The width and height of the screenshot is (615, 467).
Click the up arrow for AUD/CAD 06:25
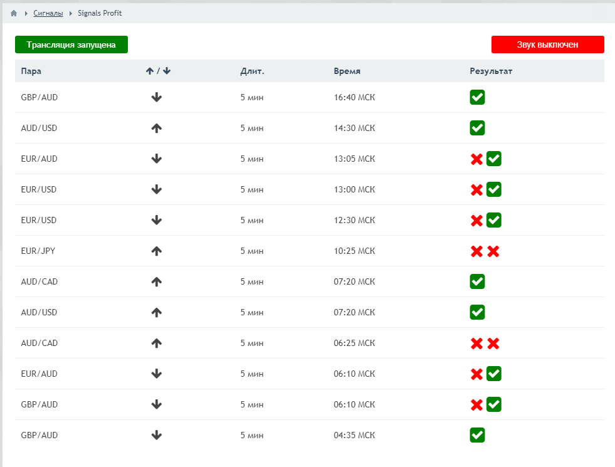tap(157, 343)
